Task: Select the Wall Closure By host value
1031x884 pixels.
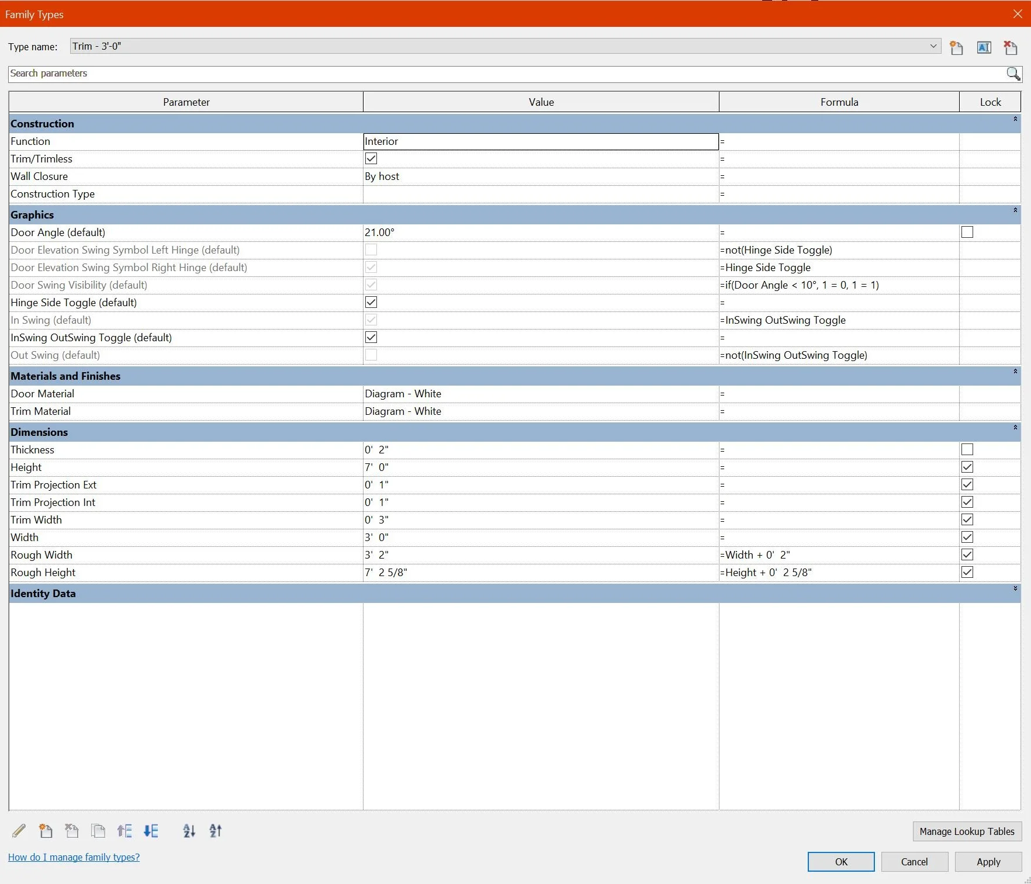Action: pyautogui.click(x=541, y=176)
